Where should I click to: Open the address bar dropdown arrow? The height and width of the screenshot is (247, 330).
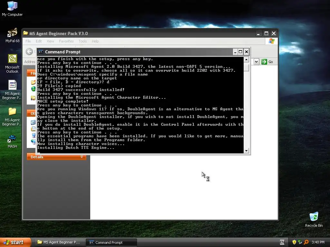(x=256, y=62)
